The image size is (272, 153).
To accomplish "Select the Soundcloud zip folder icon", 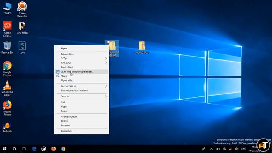I will coord(142,48).
